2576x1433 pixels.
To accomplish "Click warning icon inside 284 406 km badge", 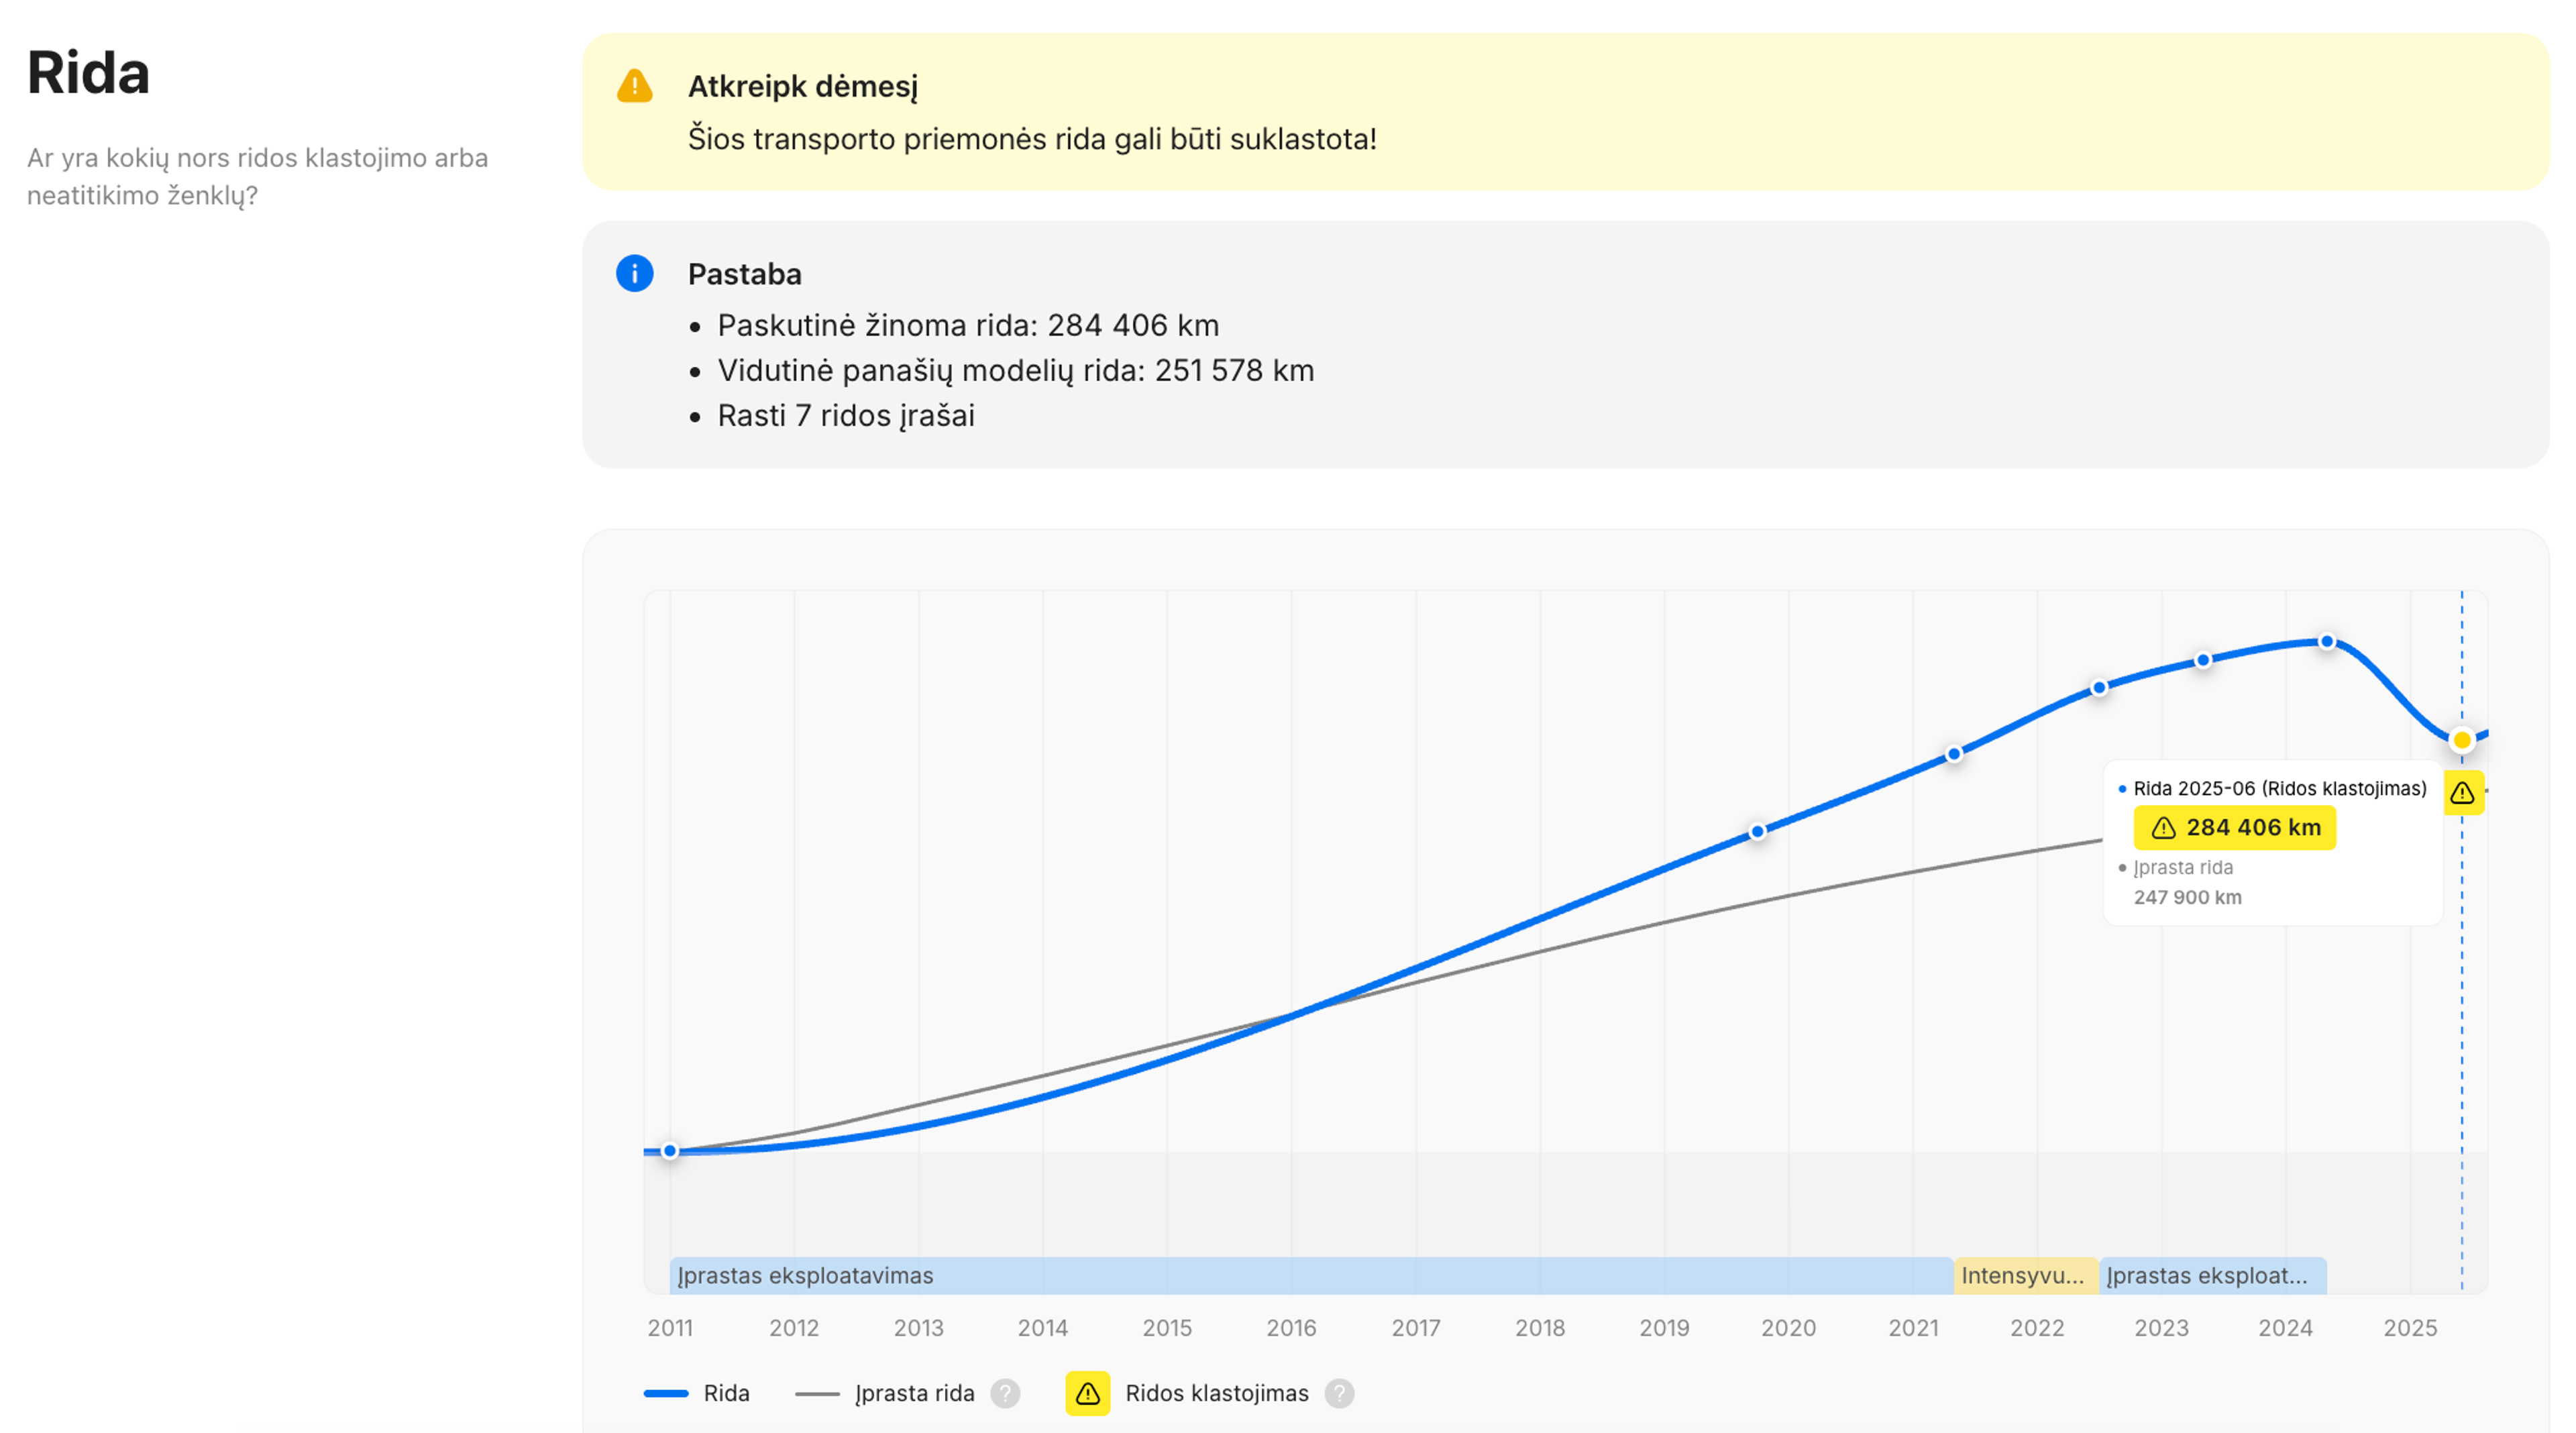I will point(2163,828).
